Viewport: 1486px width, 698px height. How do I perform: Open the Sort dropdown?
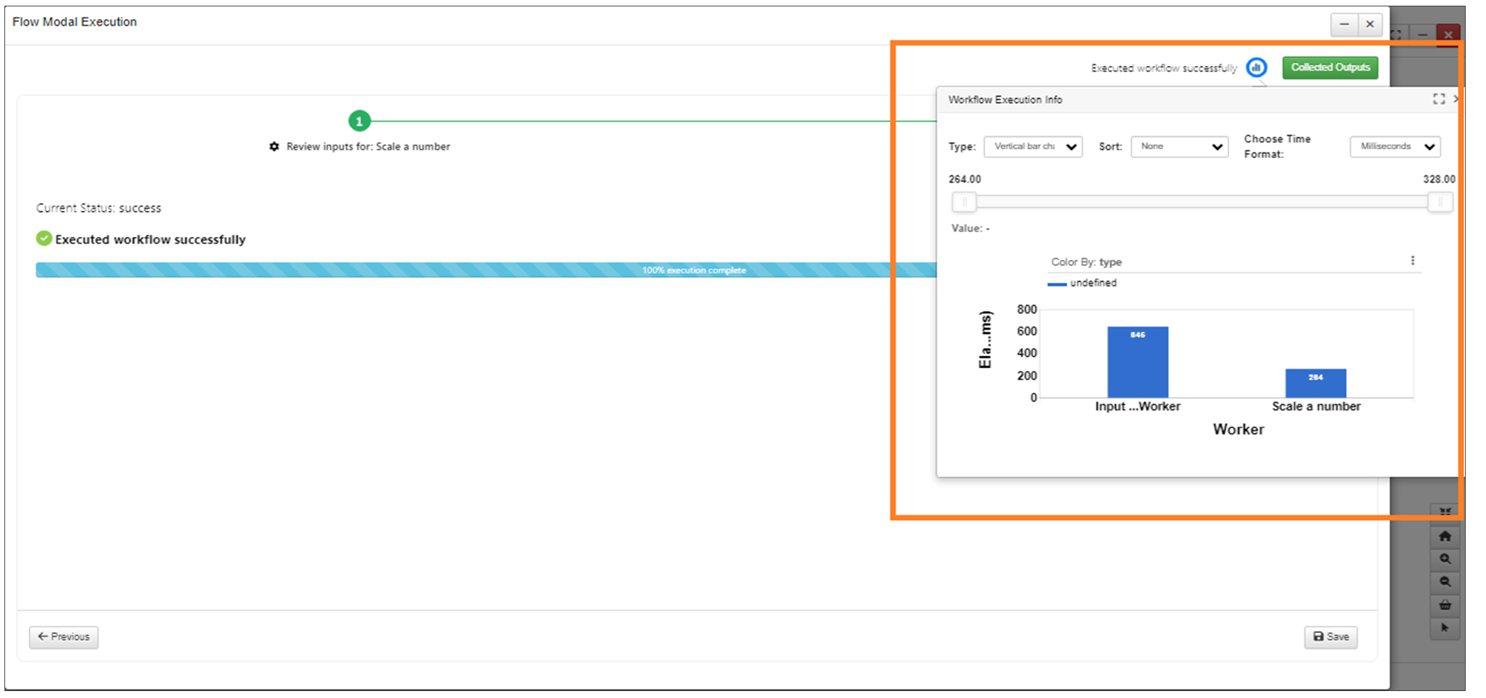point(1179,147)
